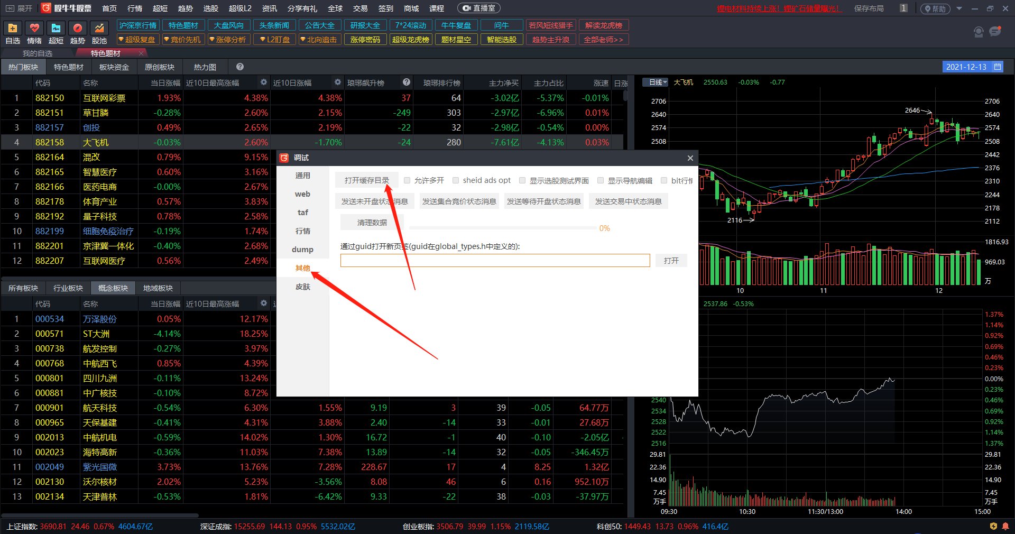Click the 打开缓存目录 button

(x=367, y=180)
